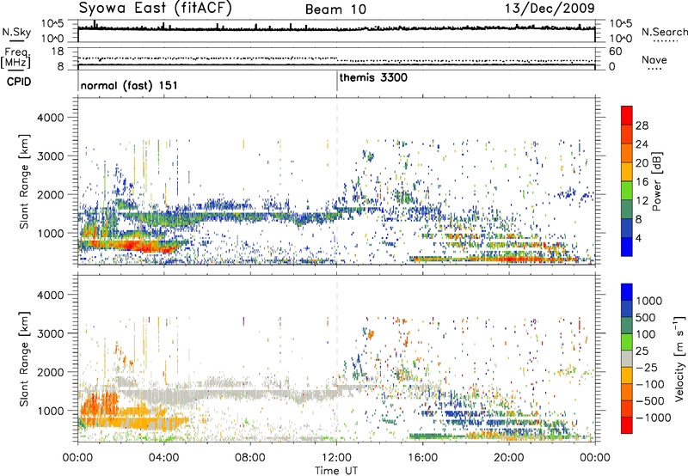Click the light green 12-16 dB Power colorbar segment
Screen dimensions: 688x476
click(627, 191)
